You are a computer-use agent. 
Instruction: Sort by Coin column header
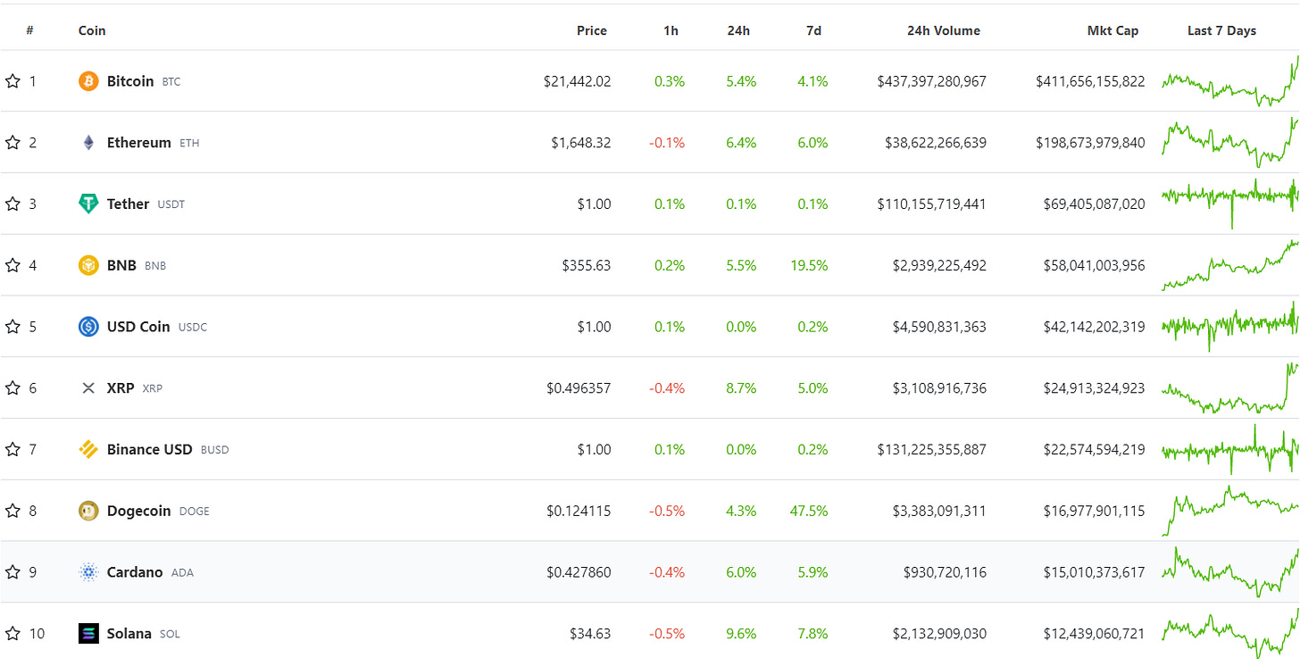(92, 30)
